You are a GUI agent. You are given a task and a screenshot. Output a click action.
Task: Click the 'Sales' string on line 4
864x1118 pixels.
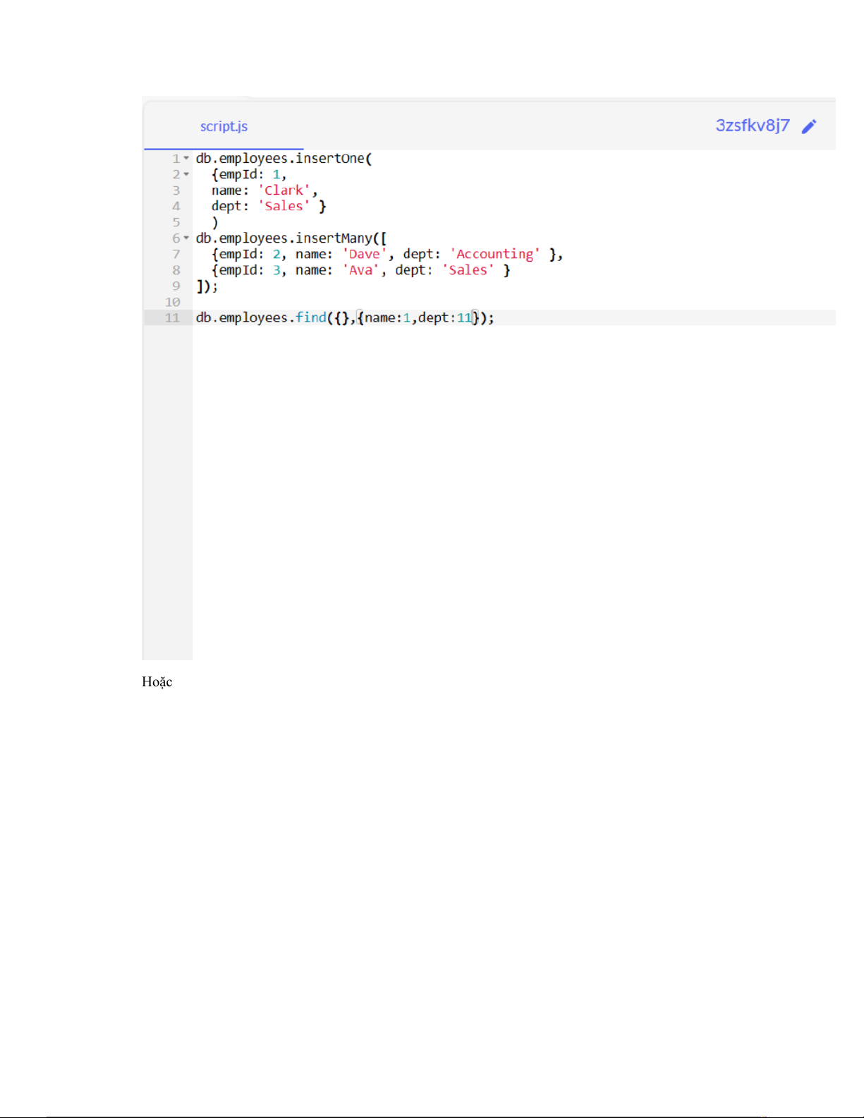(284, 206)
